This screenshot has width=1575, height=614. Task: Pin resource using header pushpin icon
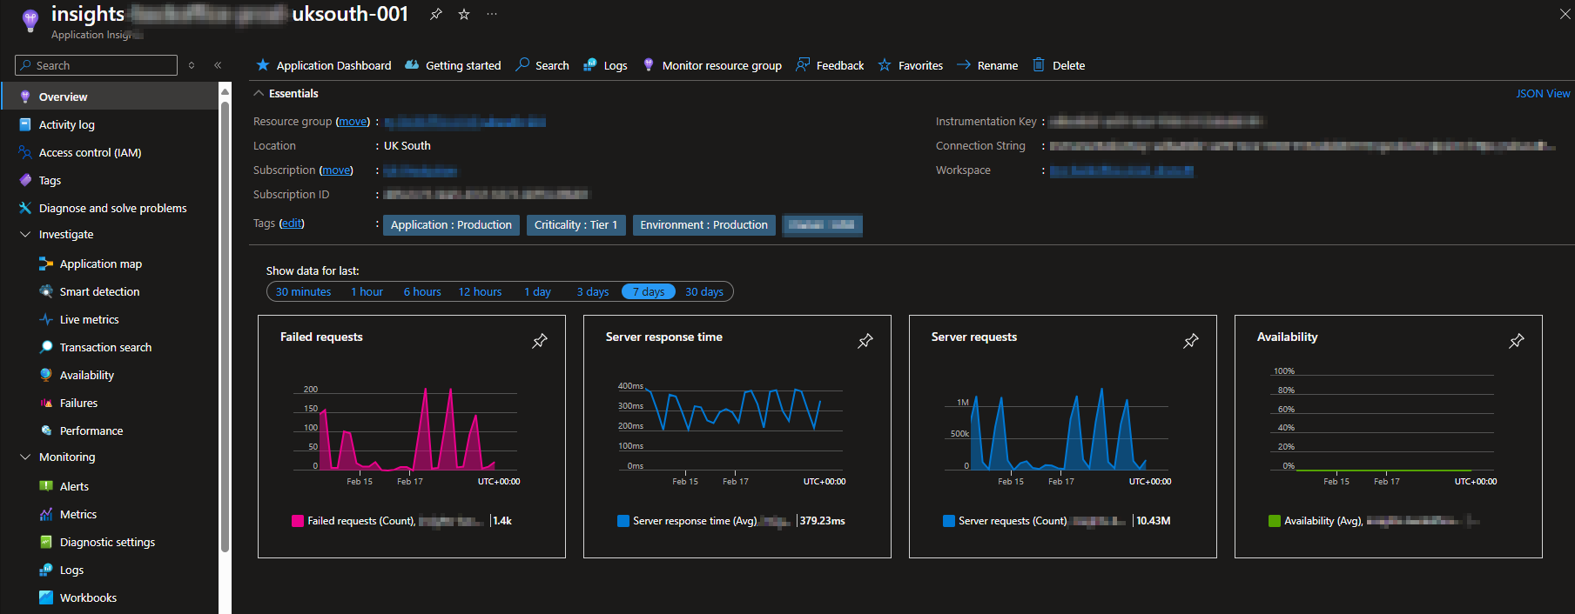(436, 14)
